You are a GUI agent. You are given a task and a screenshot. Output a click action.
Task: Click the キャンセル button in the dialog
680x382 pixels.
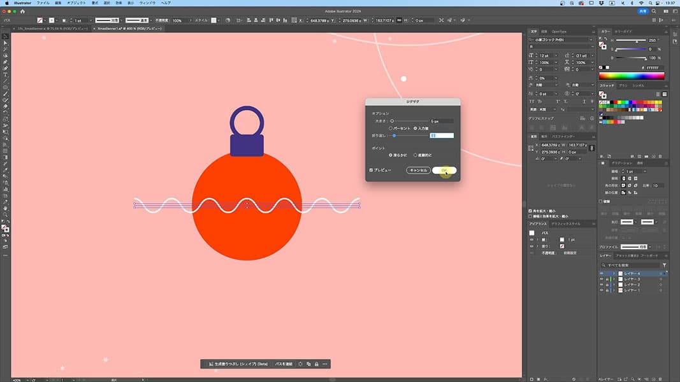[418, 171]
